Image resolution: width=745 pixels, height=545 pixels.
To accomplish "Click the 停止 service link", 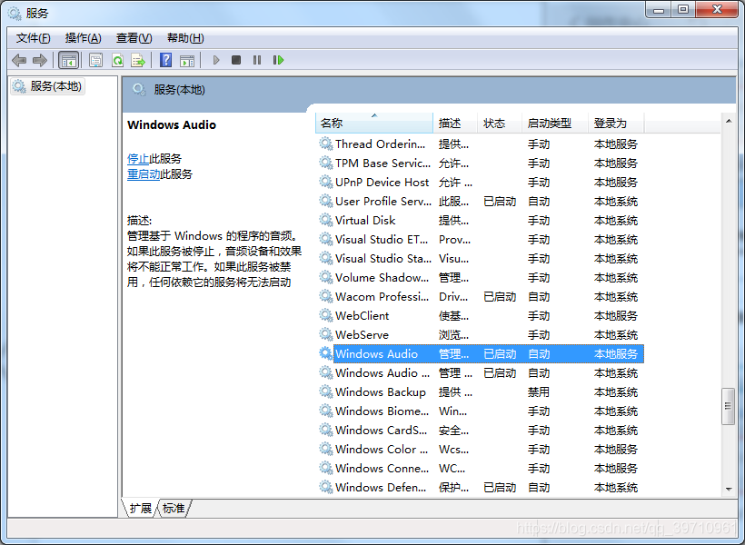I will tap(138, 159).
